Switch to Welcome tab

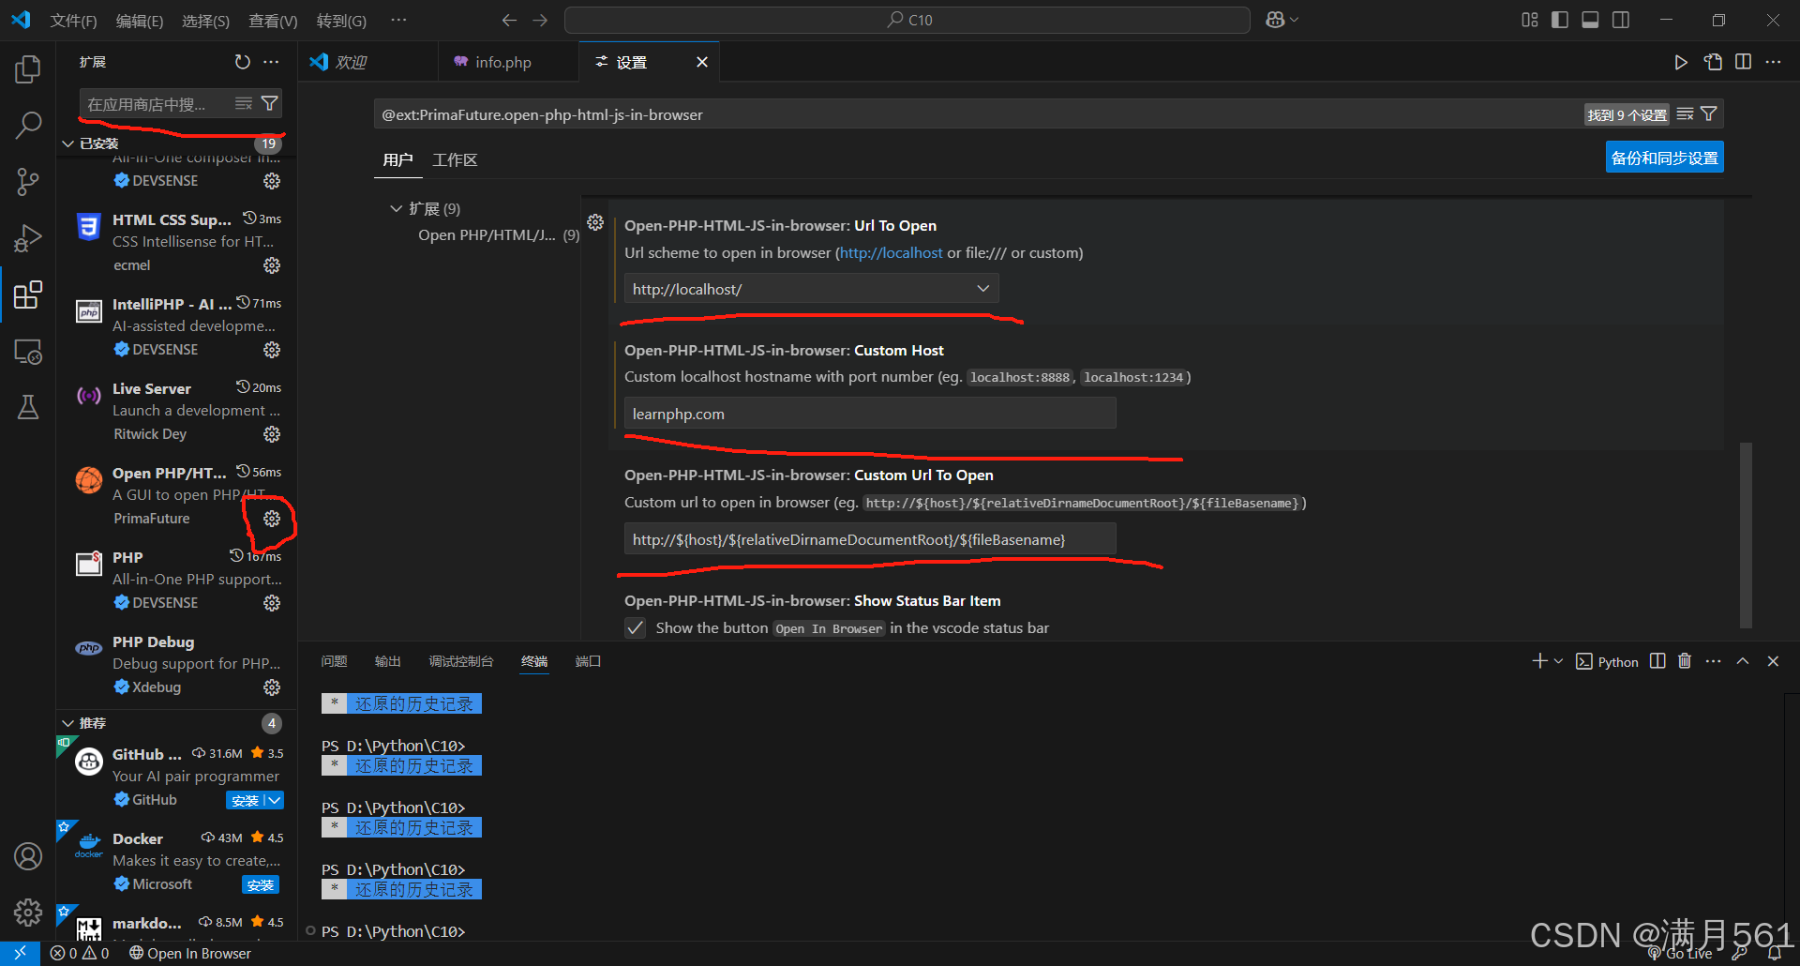(351, 62)
